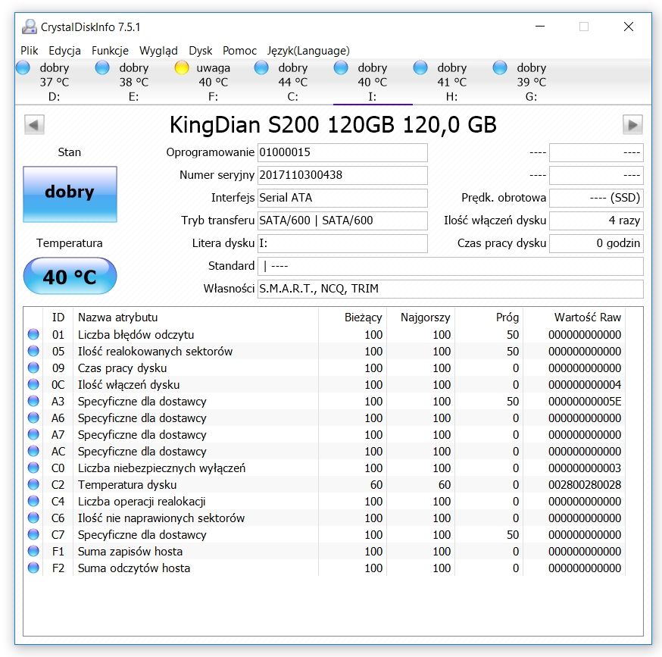
Task: Click the Interfejs field Serial ATA
Action: point(342,198)
